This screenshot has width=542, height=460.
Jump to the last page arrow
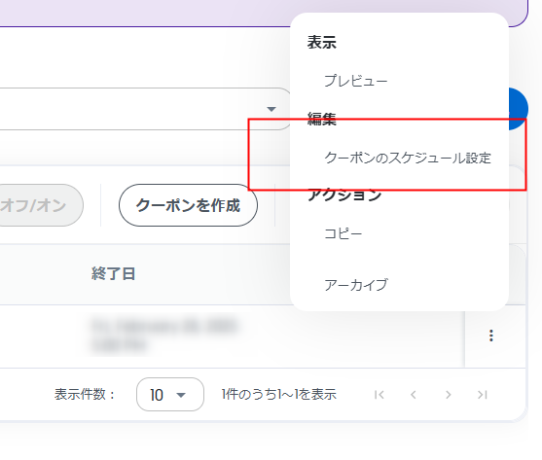coord(483,395)
